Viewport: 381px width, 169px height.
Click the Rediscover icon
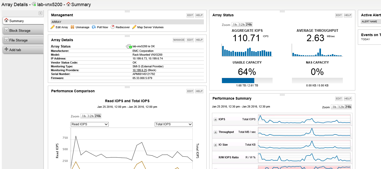(113, 27)
